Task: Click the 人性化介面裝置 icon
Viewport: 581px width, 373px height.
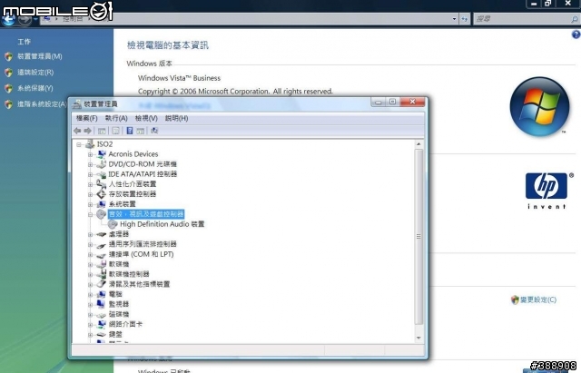Action: coord(102,184)
